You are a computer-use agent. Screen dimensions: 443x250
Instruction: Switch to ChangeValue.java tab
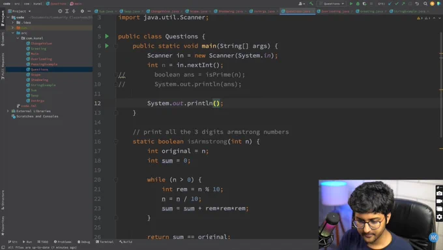coord(164,11)
